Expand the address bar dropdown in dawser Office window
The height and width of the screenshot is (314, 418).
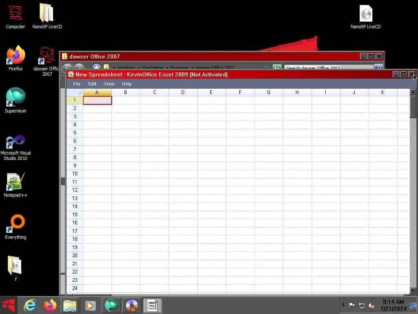266,67
